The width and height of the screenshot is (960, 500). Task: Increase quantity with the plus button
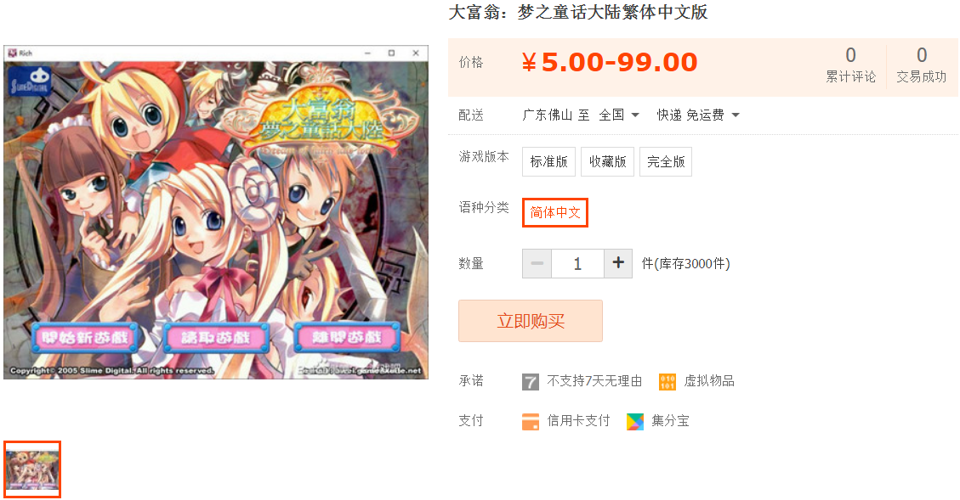click(618, 263)
